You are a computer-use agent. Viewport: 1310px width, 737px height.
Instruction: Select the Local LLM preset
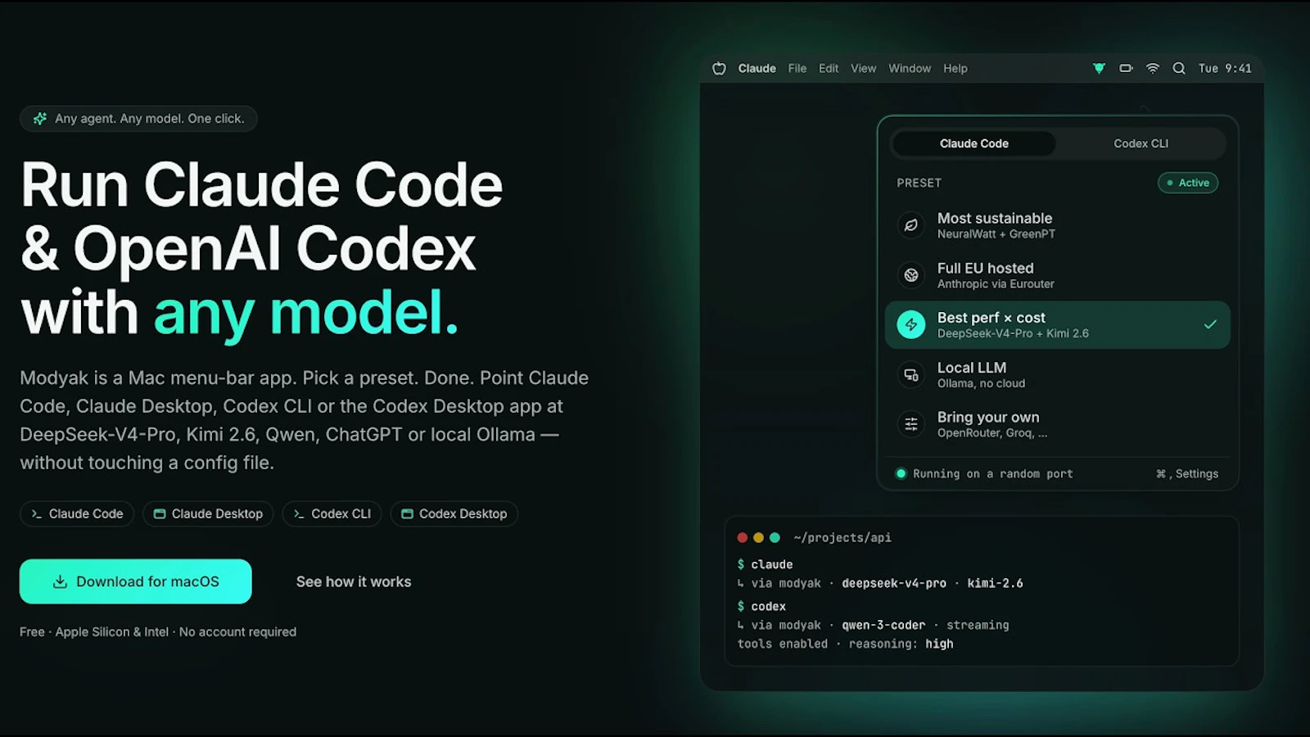coord(1057,375)
